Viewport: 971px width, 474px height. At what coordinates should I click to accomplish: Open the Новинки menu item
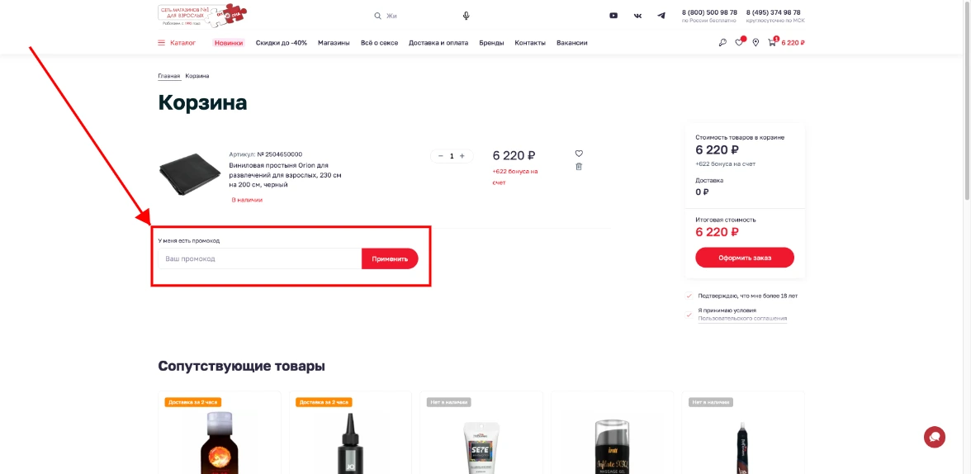coord(229,43)
